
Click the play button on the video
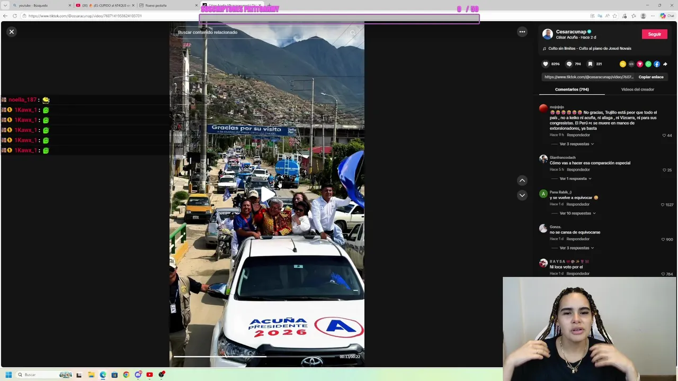tap(267, 194)
